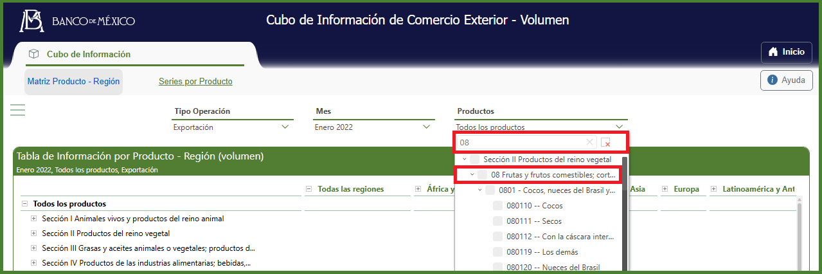Click the clear selection icon next to search
Image resolution: width=822 pixels, height=274 pixels.
point(605,142)
